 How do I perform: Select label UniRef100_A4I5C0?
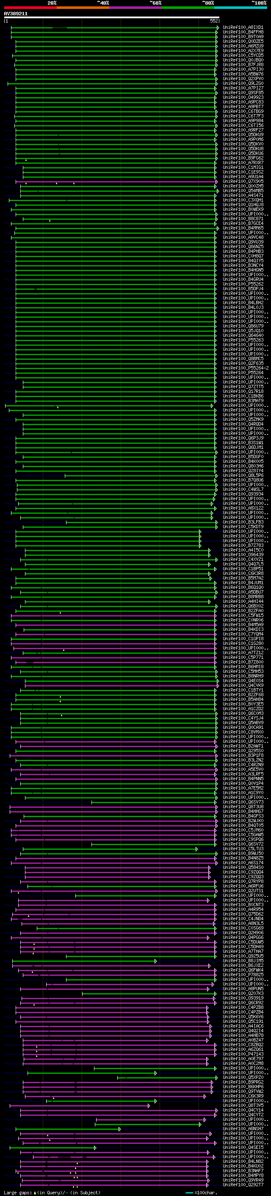tap(243, 550)
